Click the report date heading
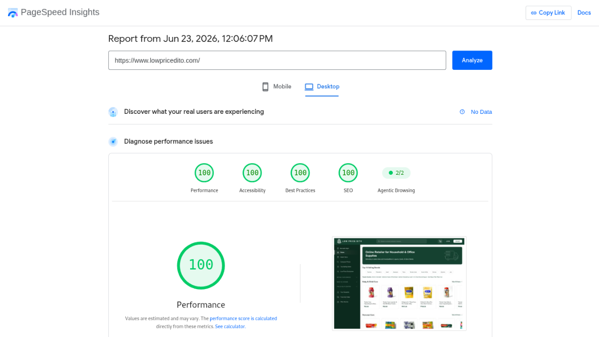Viewport: 599px width, 337px height. pos(191,39)
